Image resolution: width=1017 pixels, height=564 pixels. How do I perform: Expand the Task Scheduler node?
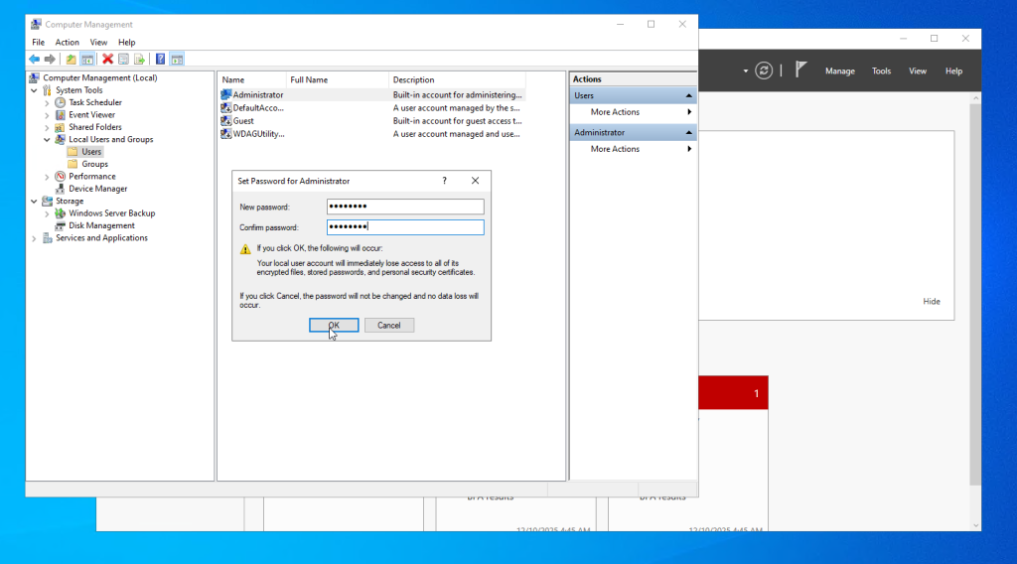tap(47, 102)
